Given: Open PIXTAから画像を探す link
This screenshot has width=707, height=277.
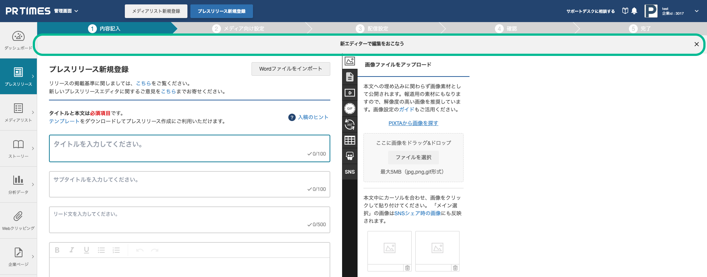Looking at the screenshot, I should [x=413, y=123].
